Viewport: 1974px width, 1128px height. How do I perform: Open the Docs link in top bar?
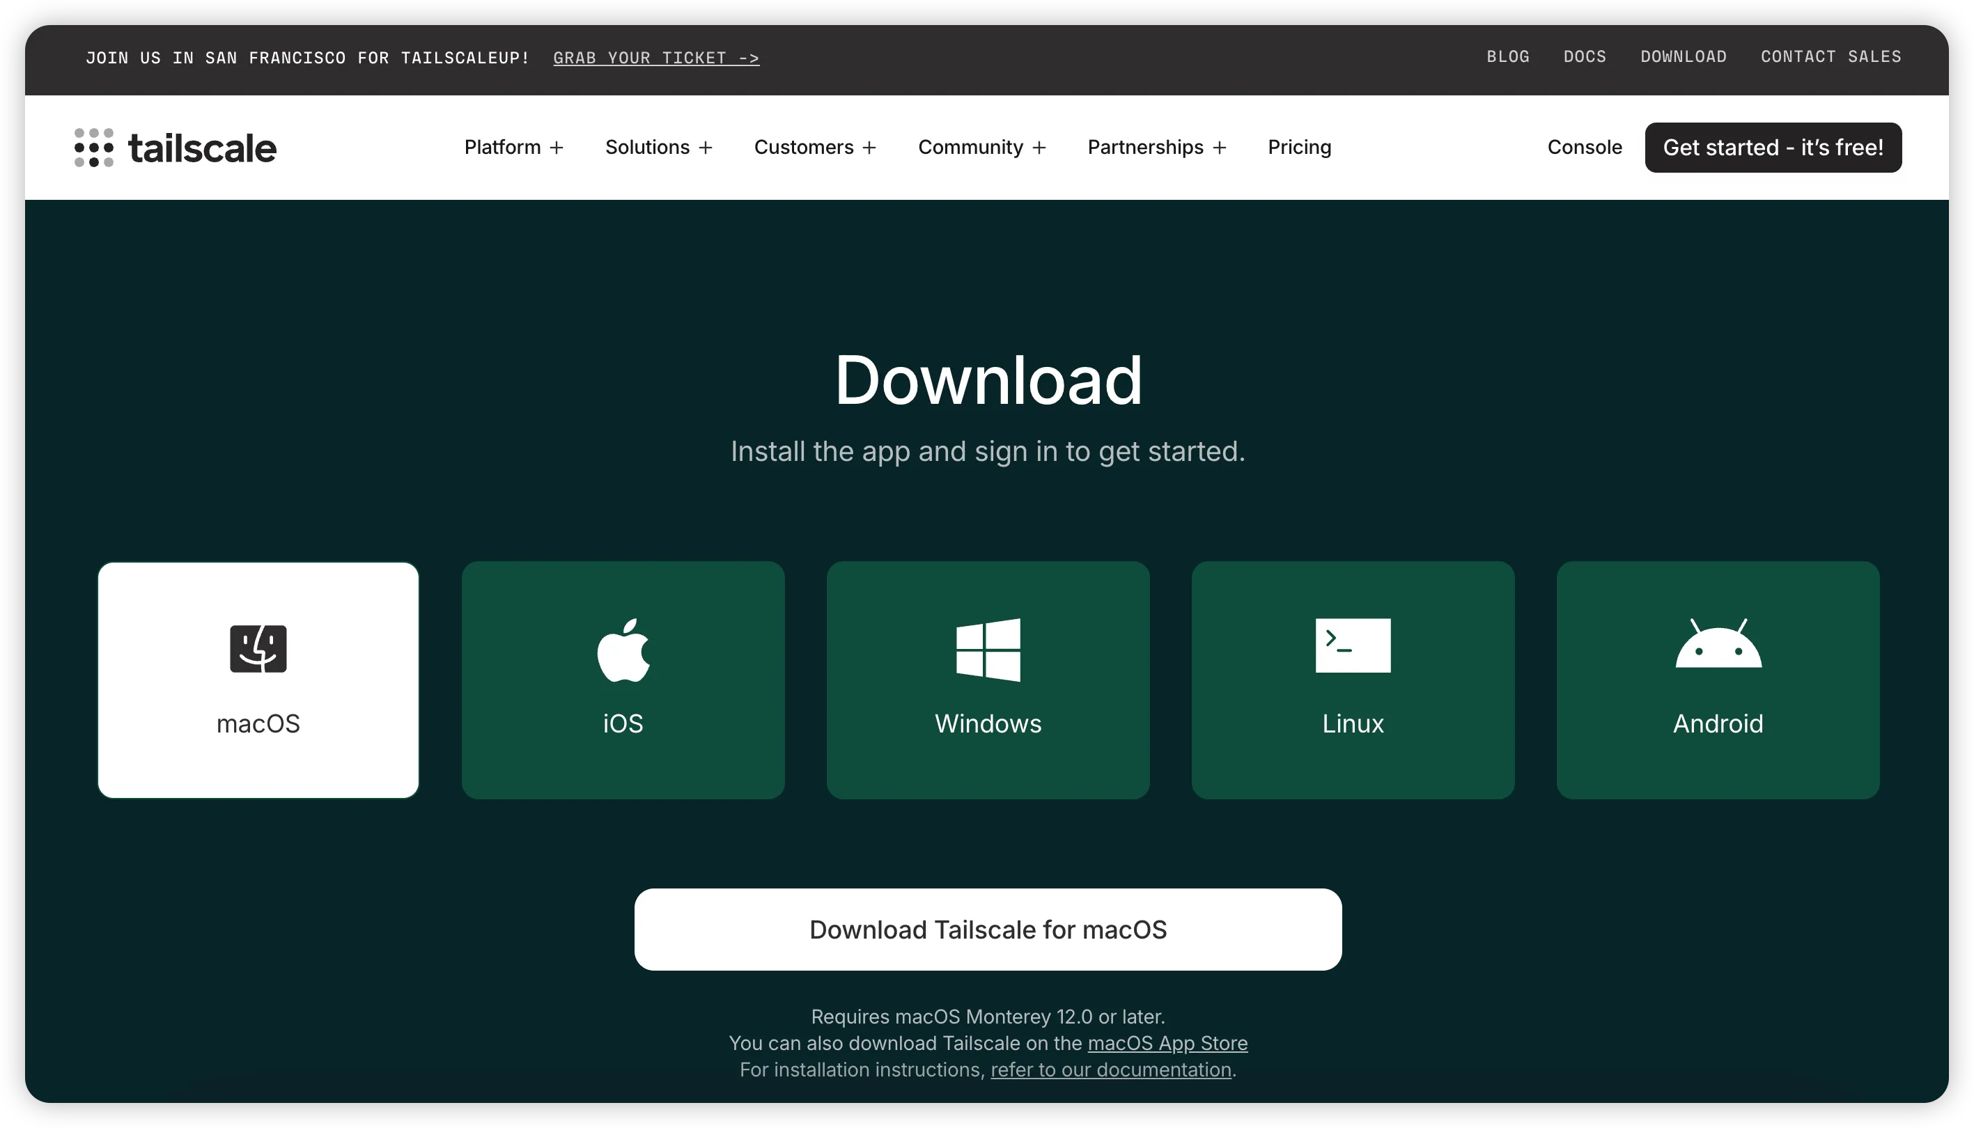tap(1584, 56)
